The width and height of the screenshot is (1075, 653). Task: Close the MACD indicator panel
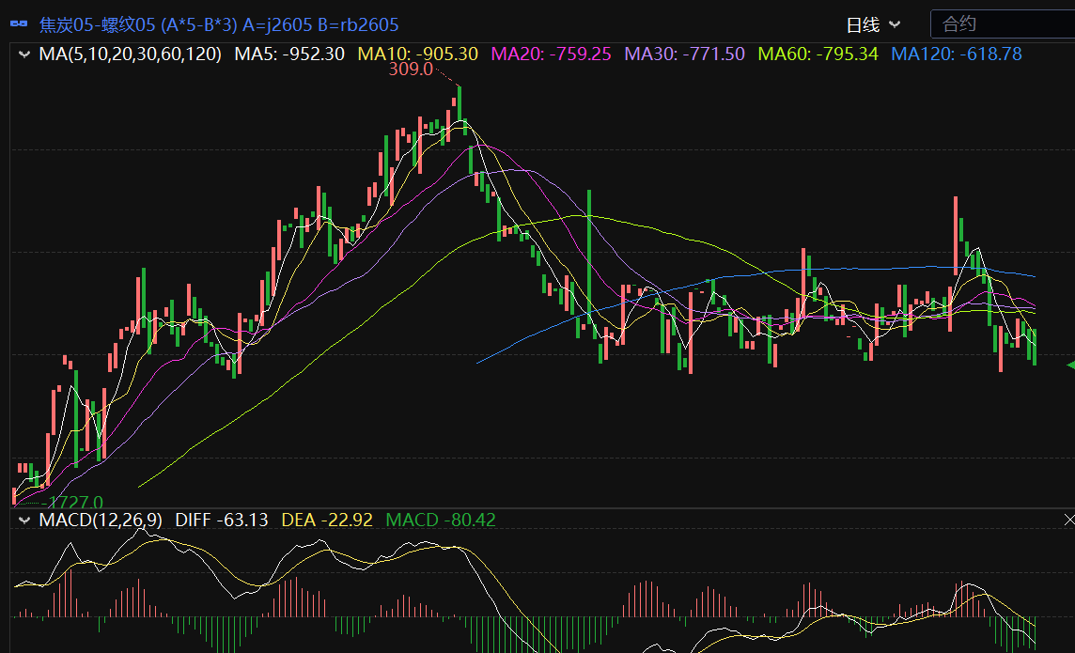pos(1068,520)
